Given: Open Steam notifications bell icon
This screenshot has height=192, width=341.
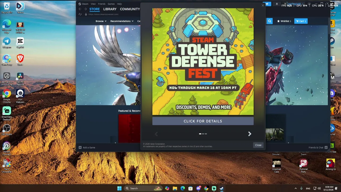Looking at the screenshot, I should point(277,4).
